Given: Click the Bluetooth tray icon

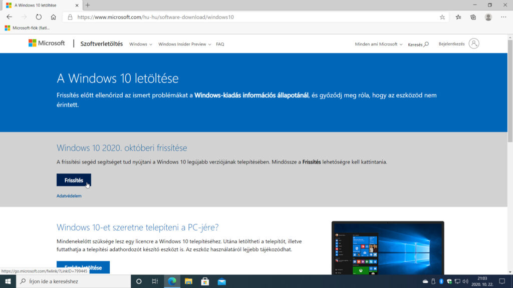Looking at the screenshot, I should (x=441, y=281).
